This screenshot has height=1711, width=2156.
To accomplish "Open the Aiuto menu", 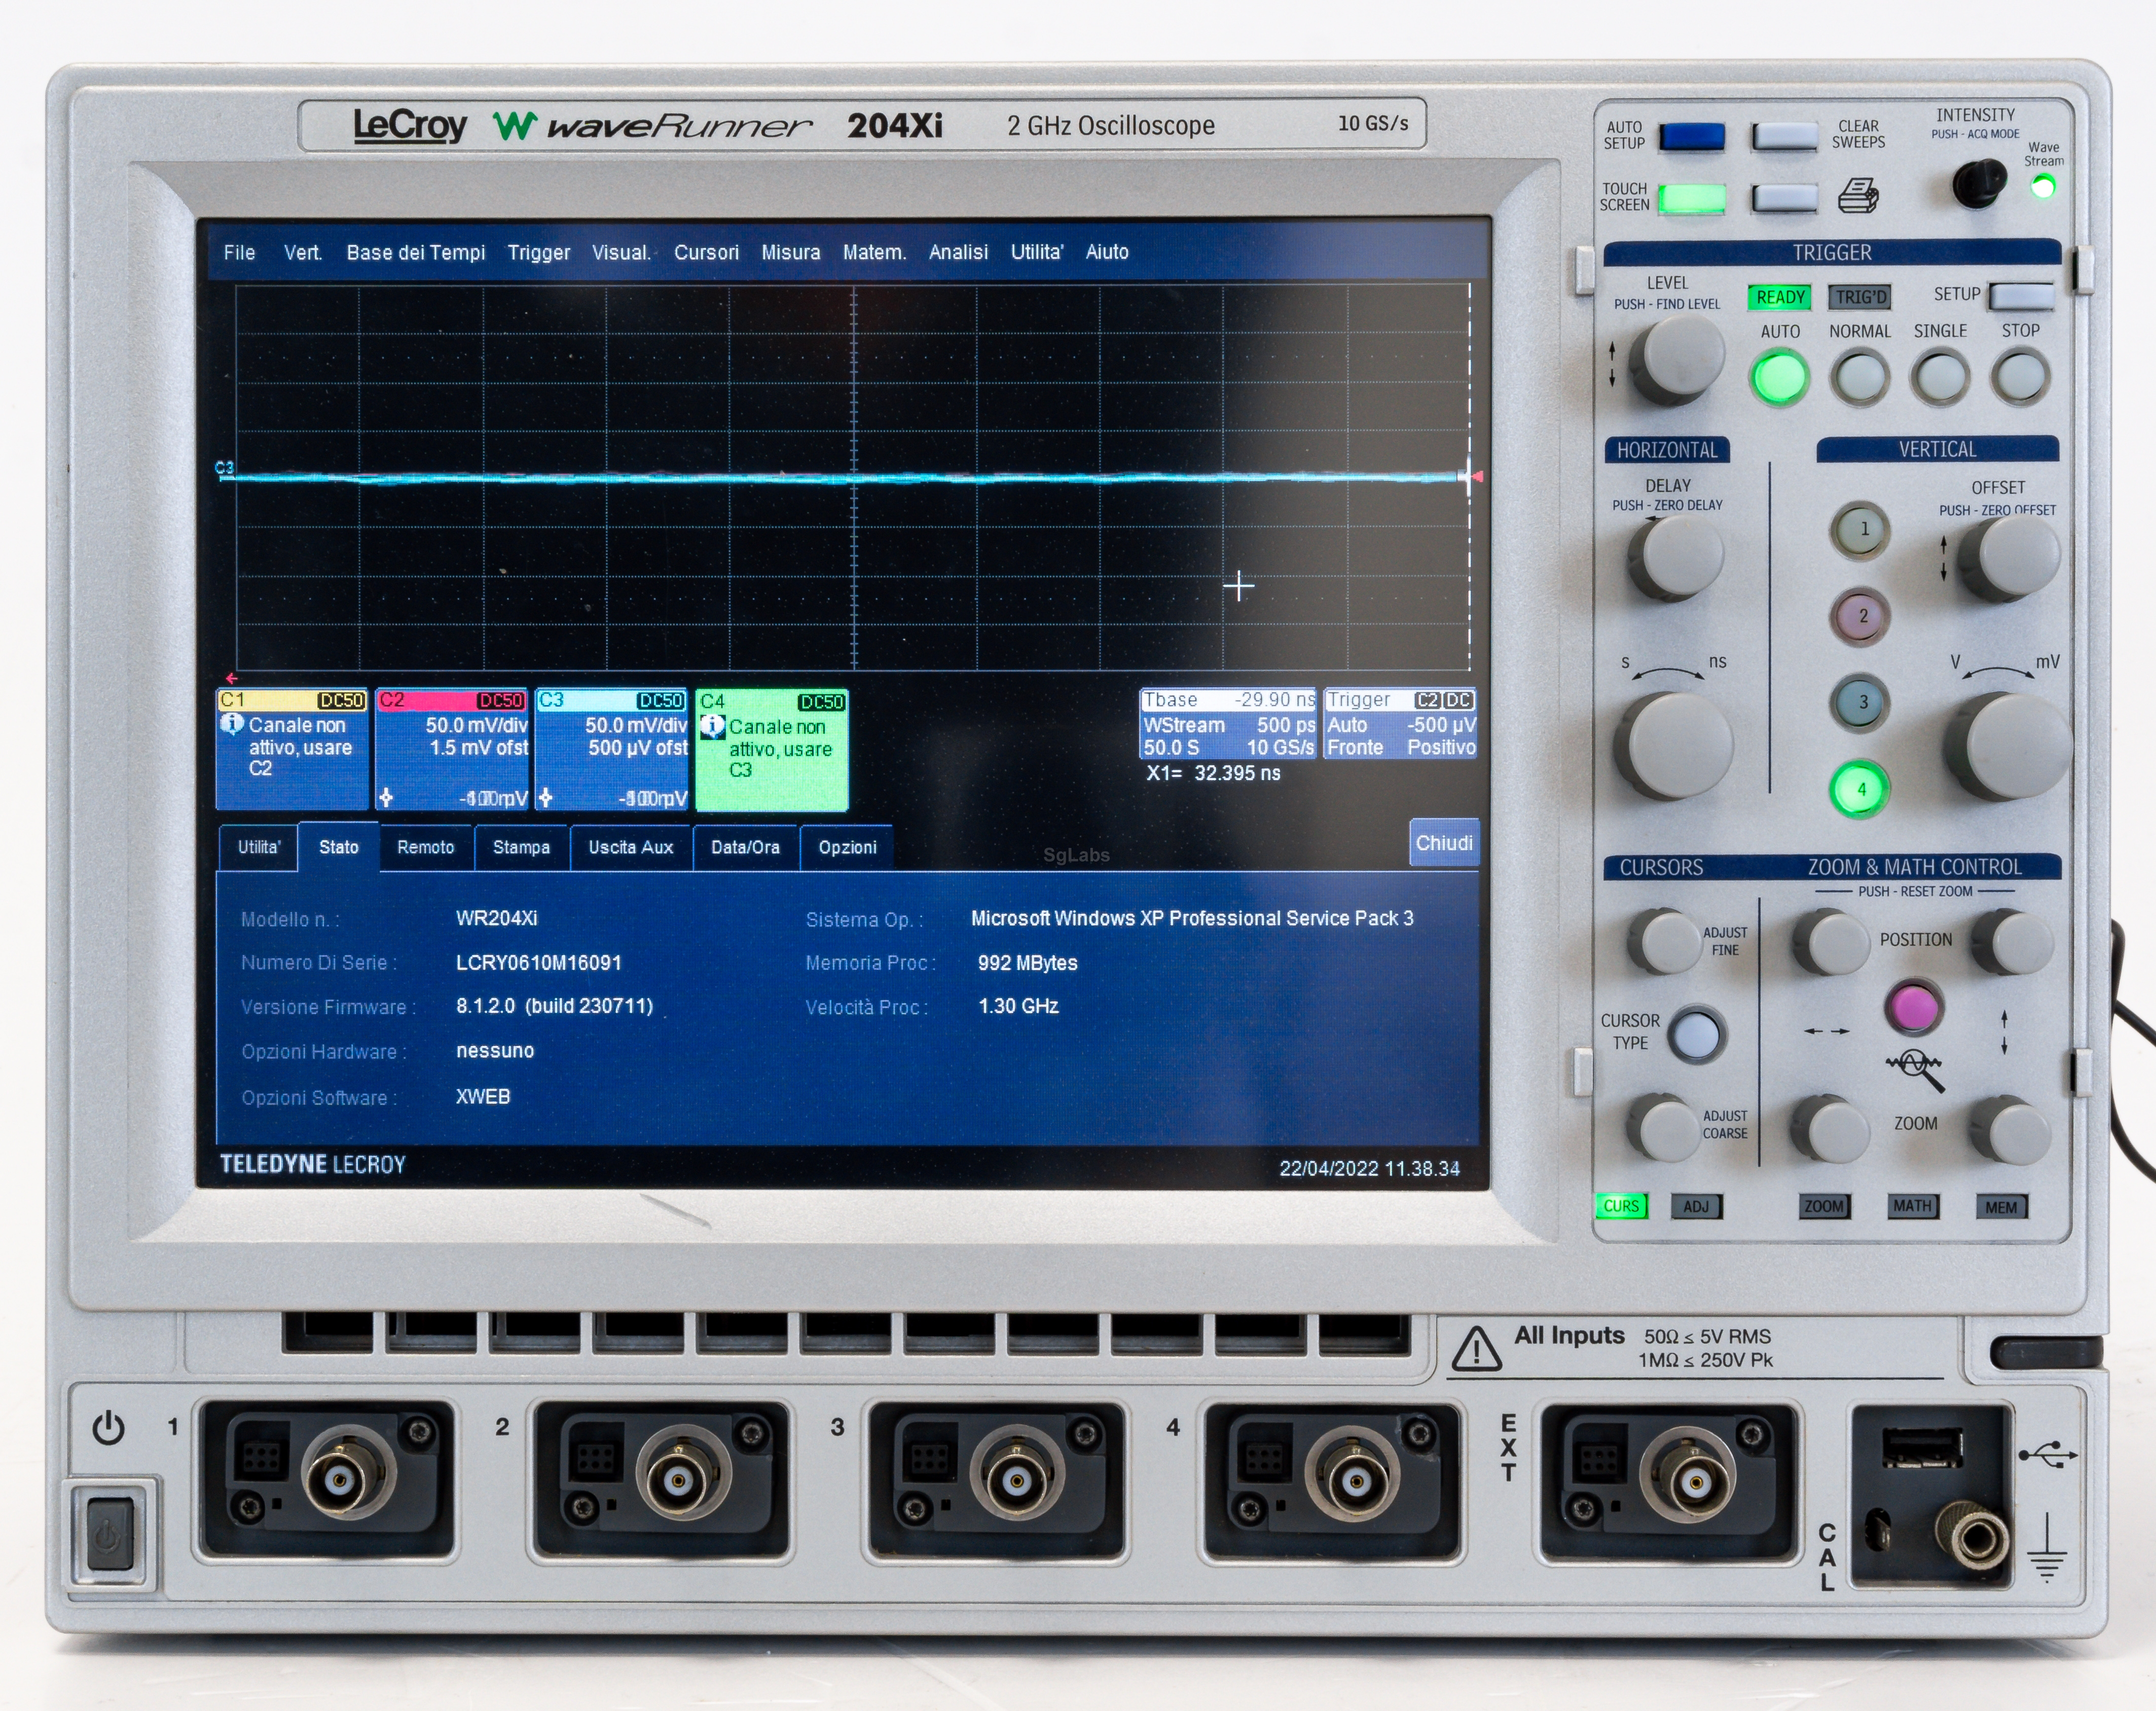I will coord(1107,252).
